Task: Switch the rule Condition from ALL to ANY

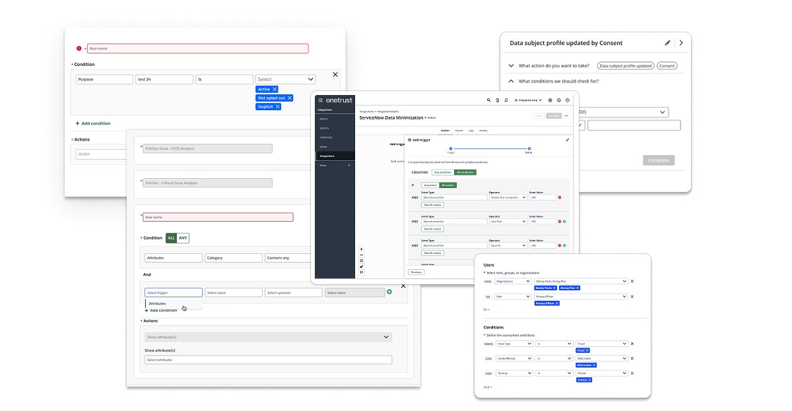Action: (x=183, y=237)
